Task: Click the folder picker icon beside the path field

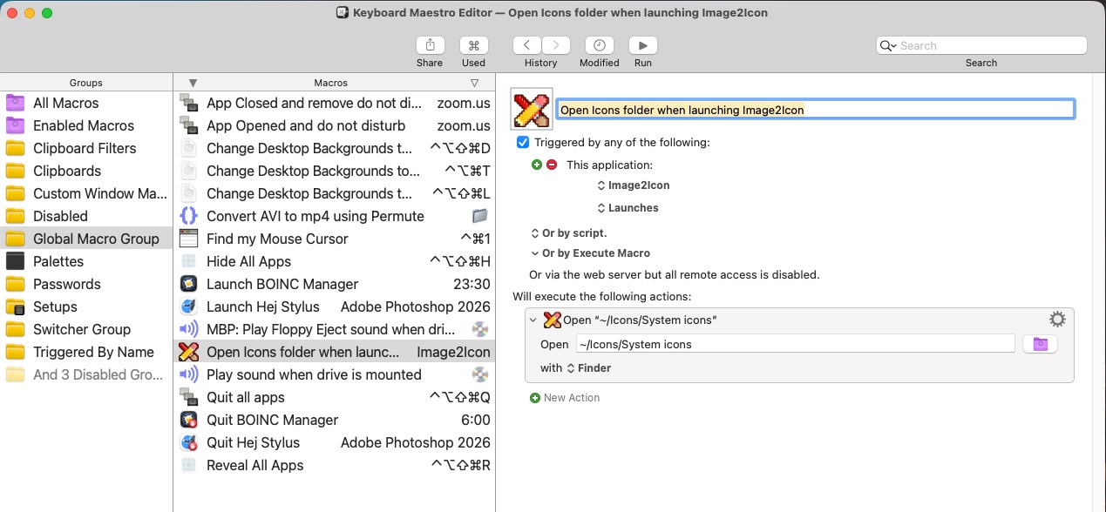Action: tap(1041, 344)
